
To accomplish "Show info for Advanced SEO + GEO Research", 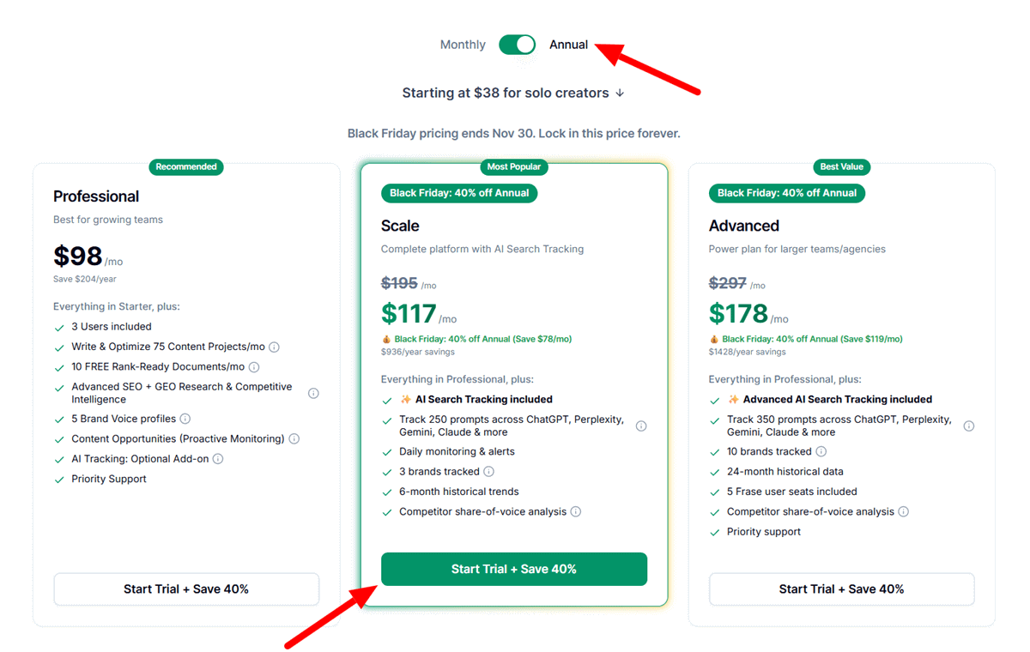I will 313,394.
